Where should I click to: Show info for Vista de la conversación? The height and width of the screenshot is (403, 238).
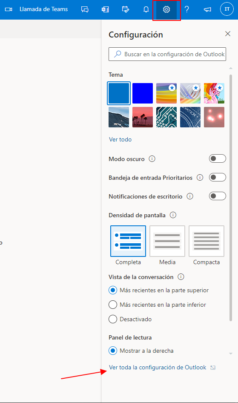[181, 277]
